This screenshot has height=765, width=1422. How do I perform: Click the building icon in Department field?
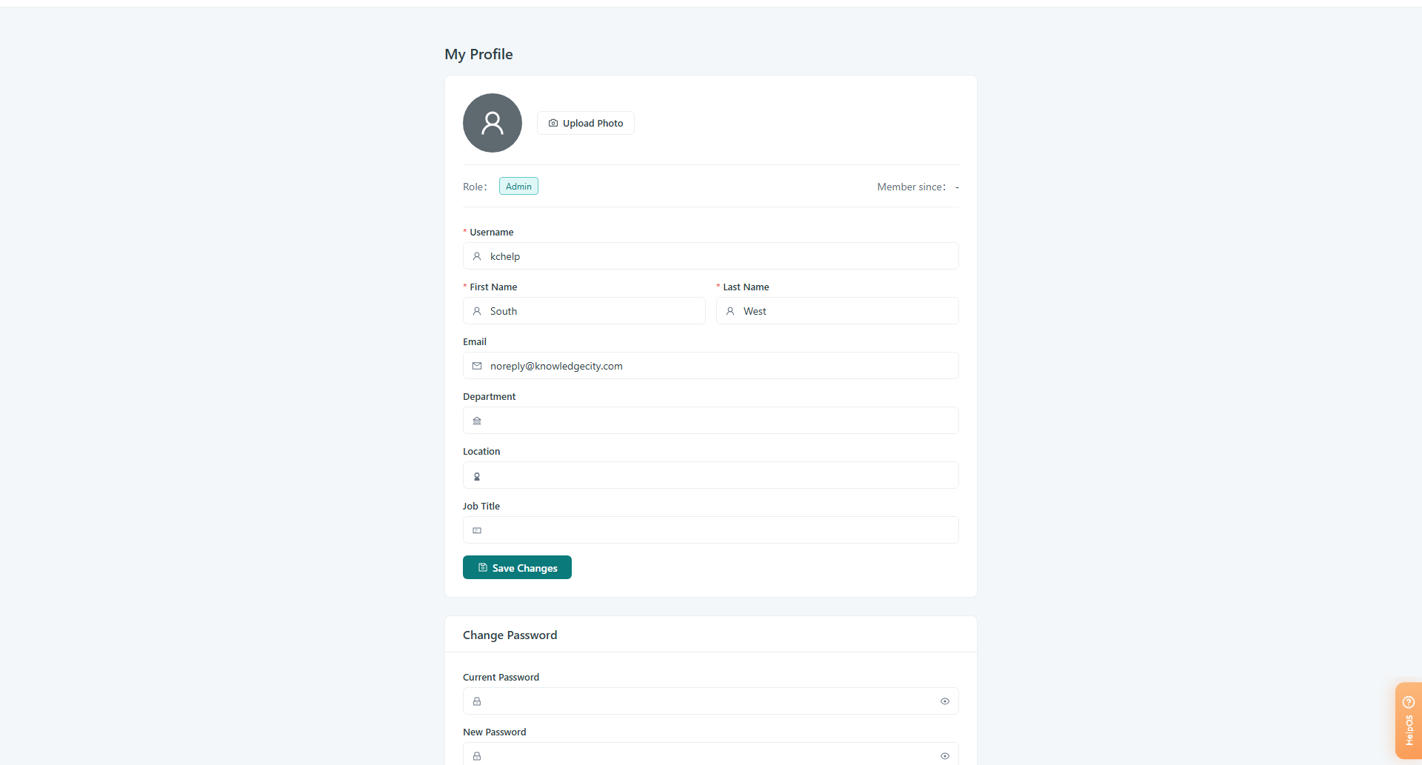tap(477, 421)
